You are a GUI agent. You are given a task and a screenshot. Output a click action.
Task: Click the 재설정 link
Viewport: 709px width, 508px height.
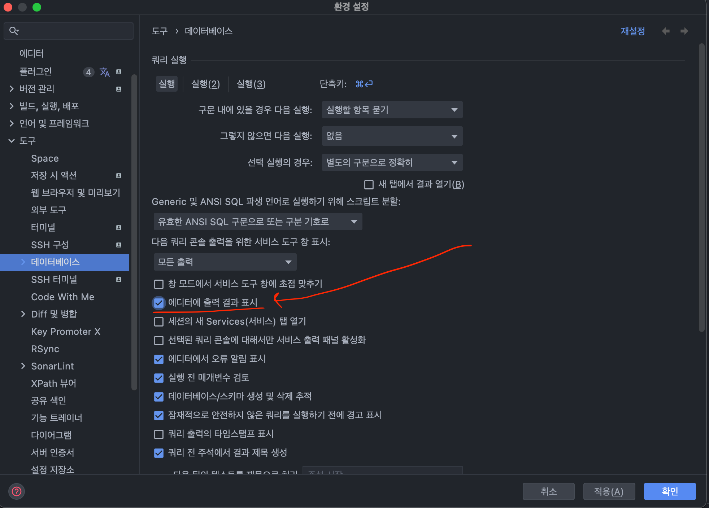tap(632, 31)
